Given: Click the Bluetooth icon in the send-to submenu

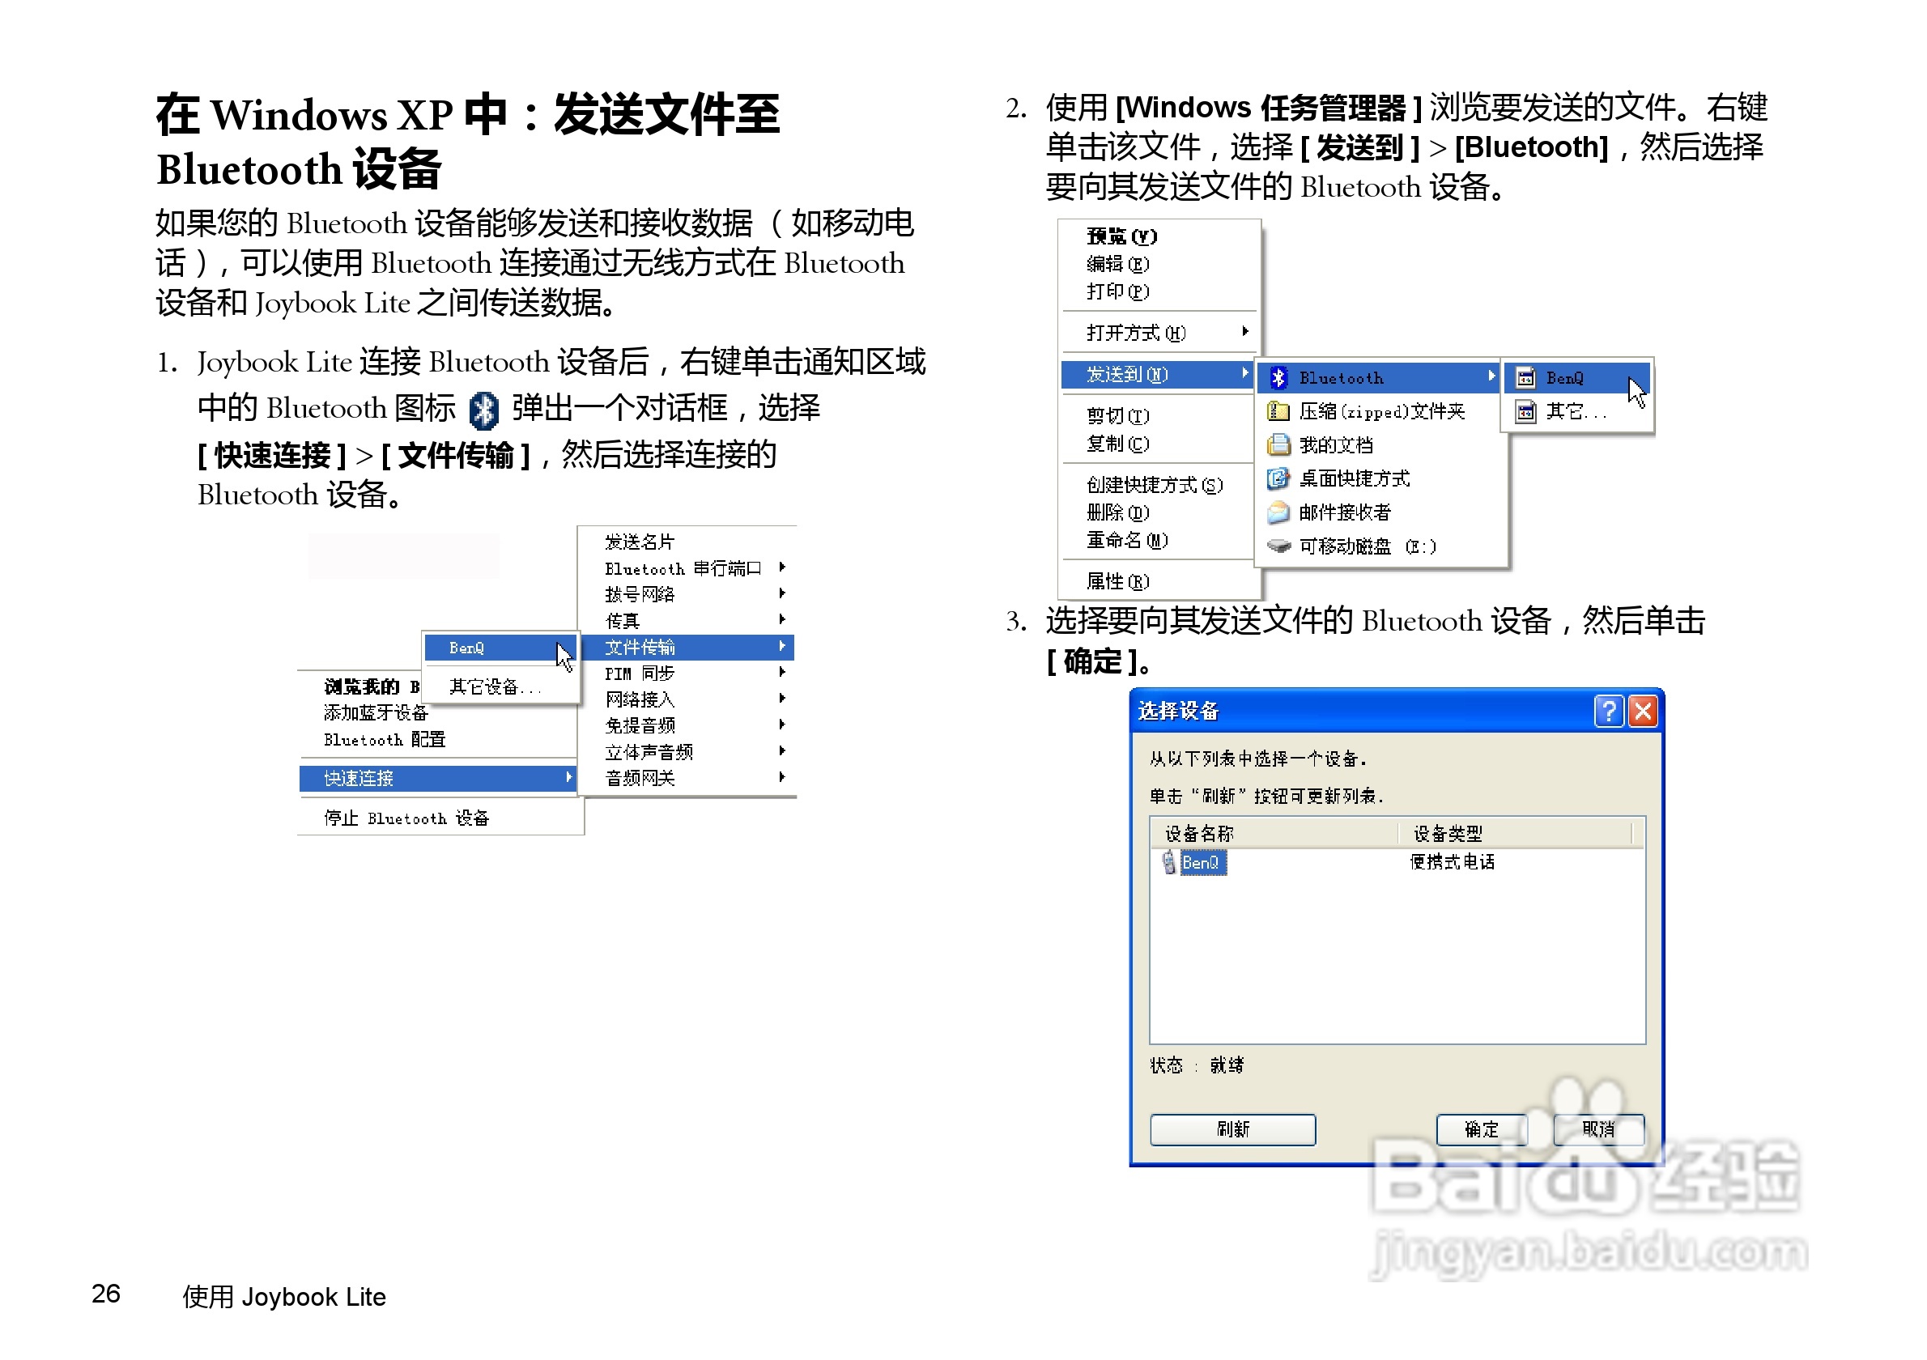Looking at the screenshot, I should [1279, 377].
